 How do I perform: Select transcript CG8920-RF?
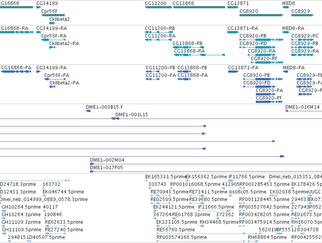pyautogui.click(x=267, y=62)
